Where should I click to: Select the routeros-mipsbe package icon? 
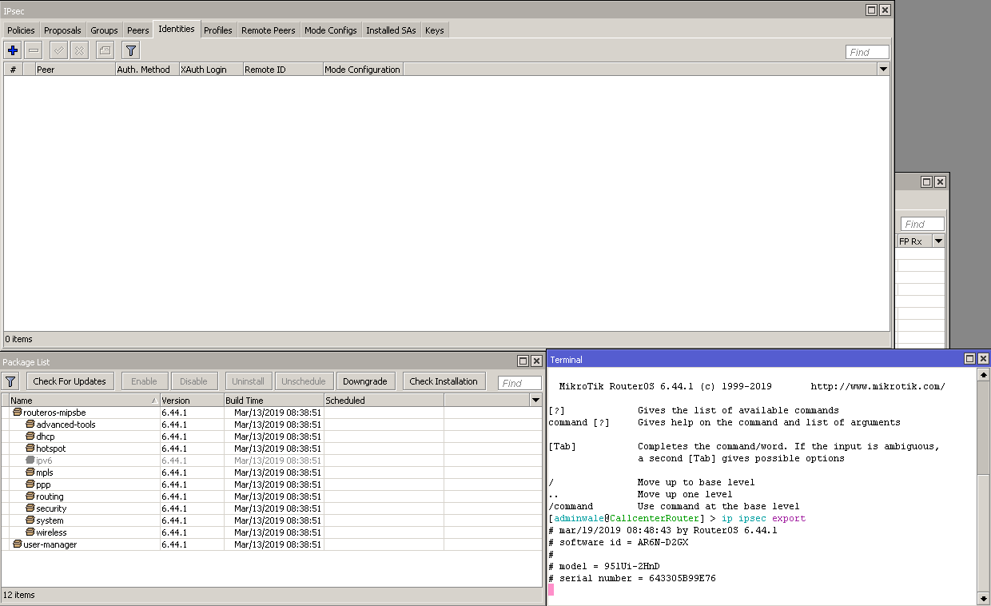click(x=18, y=413)
